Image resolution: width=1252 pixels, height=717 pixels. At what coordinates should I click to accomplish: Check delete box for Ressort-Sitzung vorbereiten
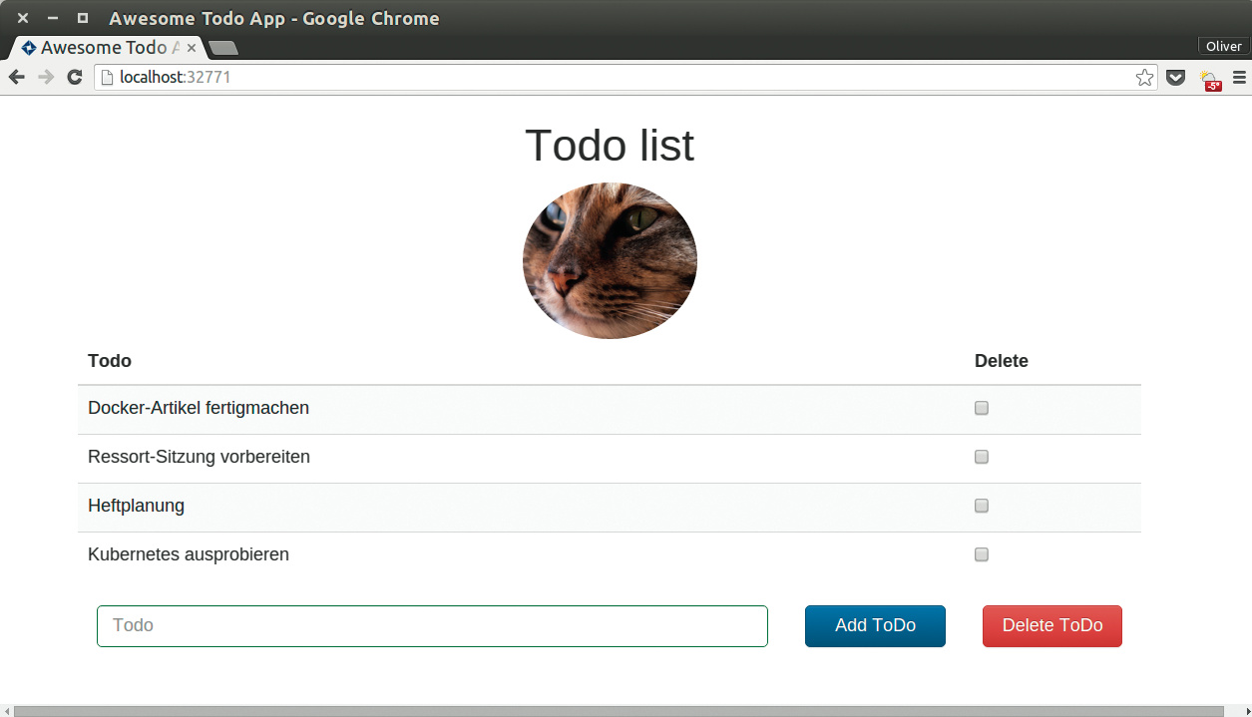point(982,457)
